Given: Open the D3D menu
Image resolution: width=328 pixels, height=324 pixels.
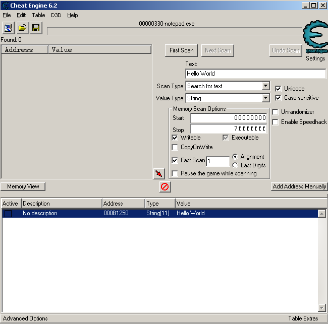Looking at the screenshot, I should (x=56, y=15).
